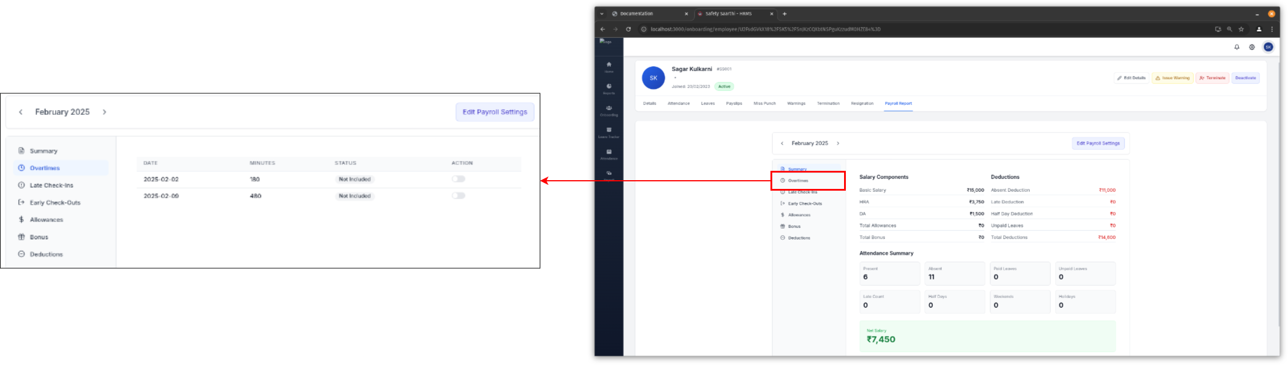Click the Deactivate button
1288x365 pixels.
pos(1245,78)
